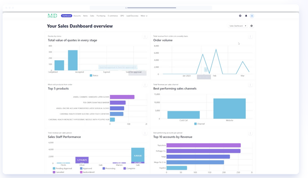Click the add icon beside the bell

click(x=240, y=16)
